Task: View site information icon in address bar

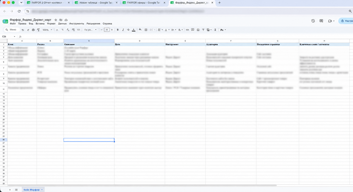Action: 28,11
